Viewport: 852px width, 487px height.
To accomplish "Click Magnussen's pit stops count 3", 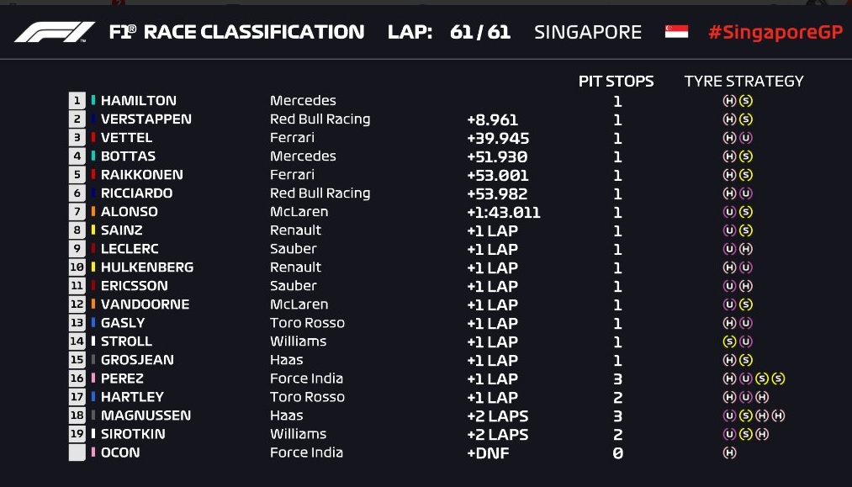I will pos(617,416).
